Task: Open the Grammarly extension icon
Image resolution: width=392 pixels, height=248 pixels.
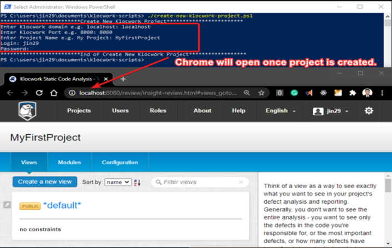Action: pos(294,93)
